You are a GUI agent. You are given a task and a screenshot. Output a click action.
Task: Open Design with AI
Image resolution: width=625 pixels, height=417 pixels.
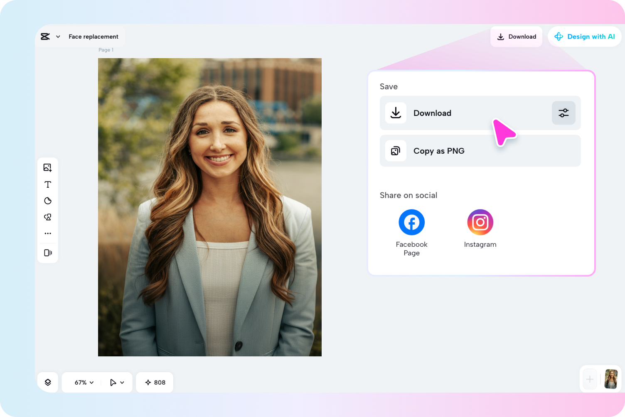[x=585, y=37]
